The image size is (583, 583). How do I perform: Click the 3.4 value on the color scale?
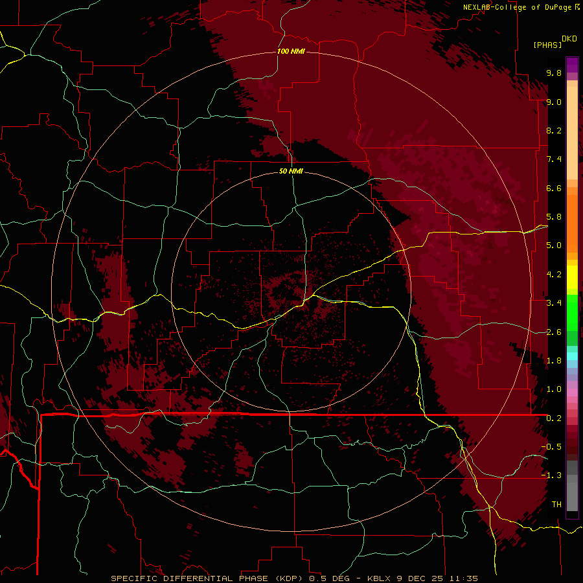click(x=554, y=303)
